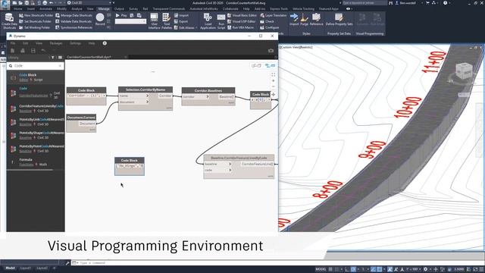Screen dimensions: 485x273
Task: Click Document.Current node header
Action: 81,118
